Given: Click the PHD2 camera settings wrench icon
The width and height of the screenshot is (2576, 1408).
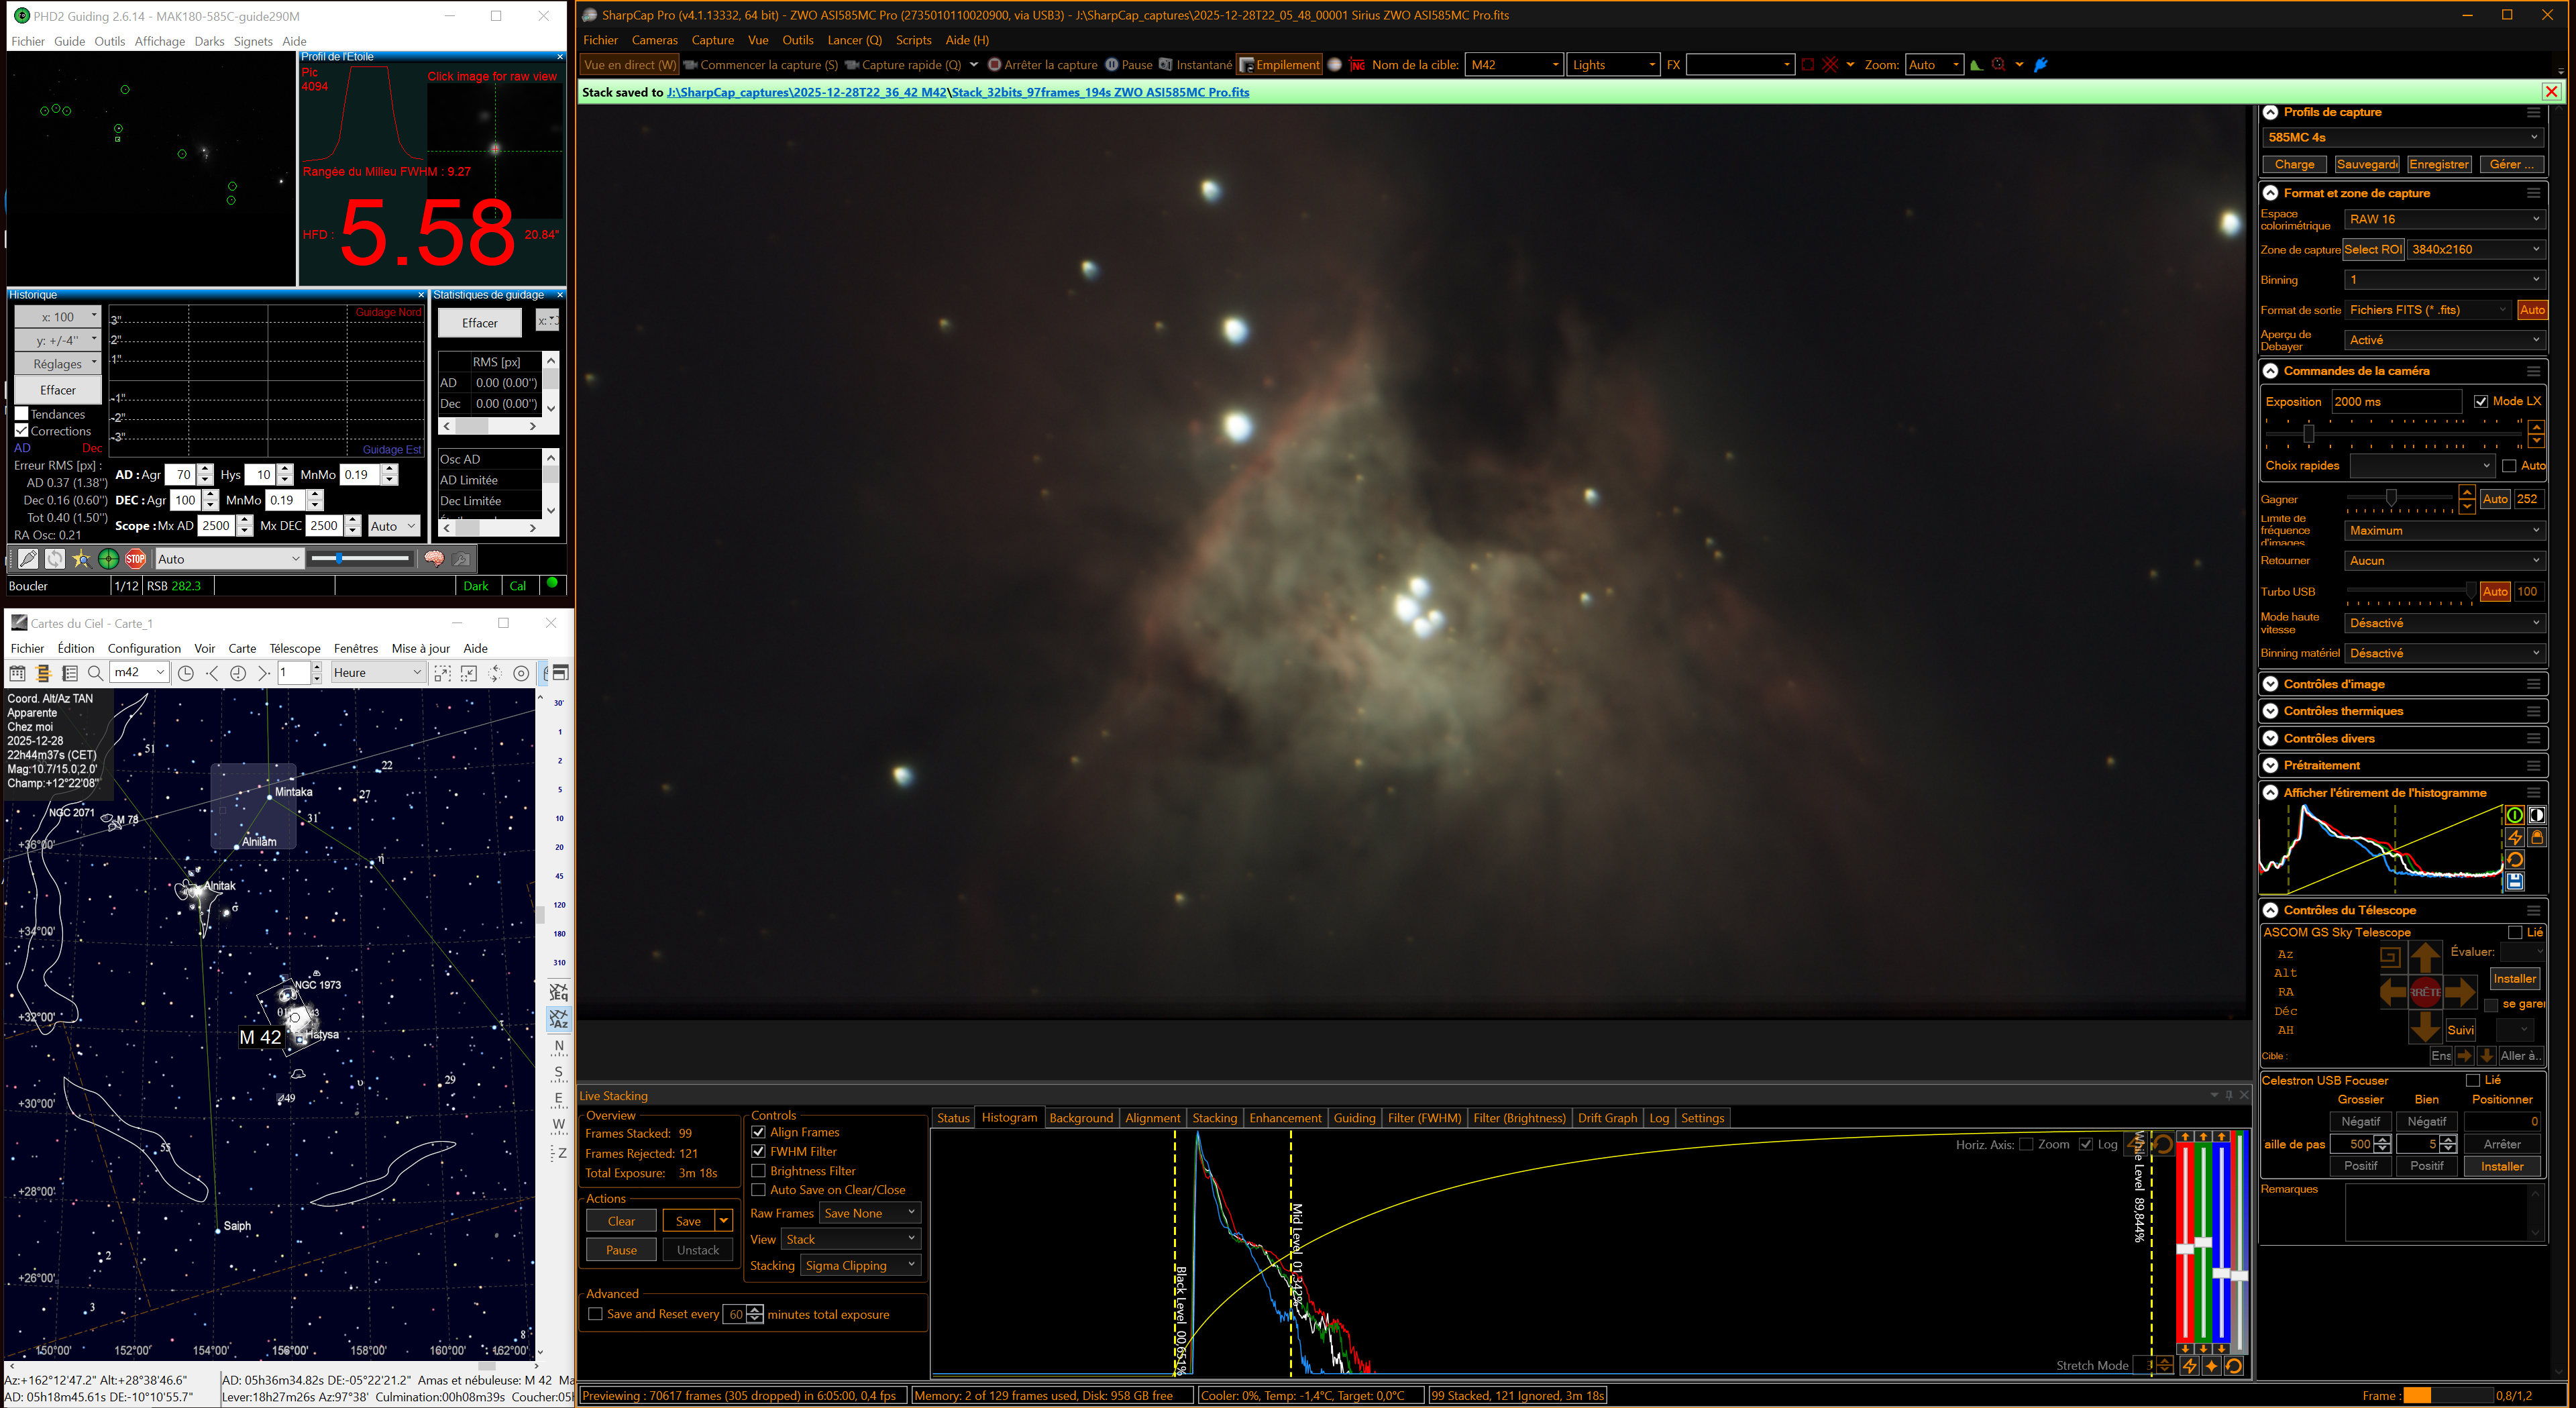Looking at the screenshot, I should tap(461, 559).
